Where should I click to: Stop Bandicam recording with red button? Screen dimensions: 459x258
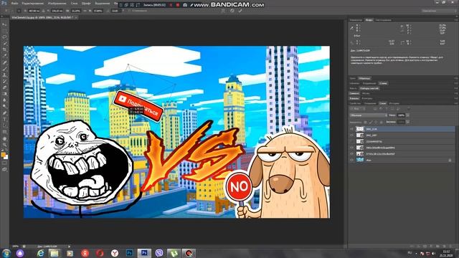pyautogui.click(x=177, y=5)
